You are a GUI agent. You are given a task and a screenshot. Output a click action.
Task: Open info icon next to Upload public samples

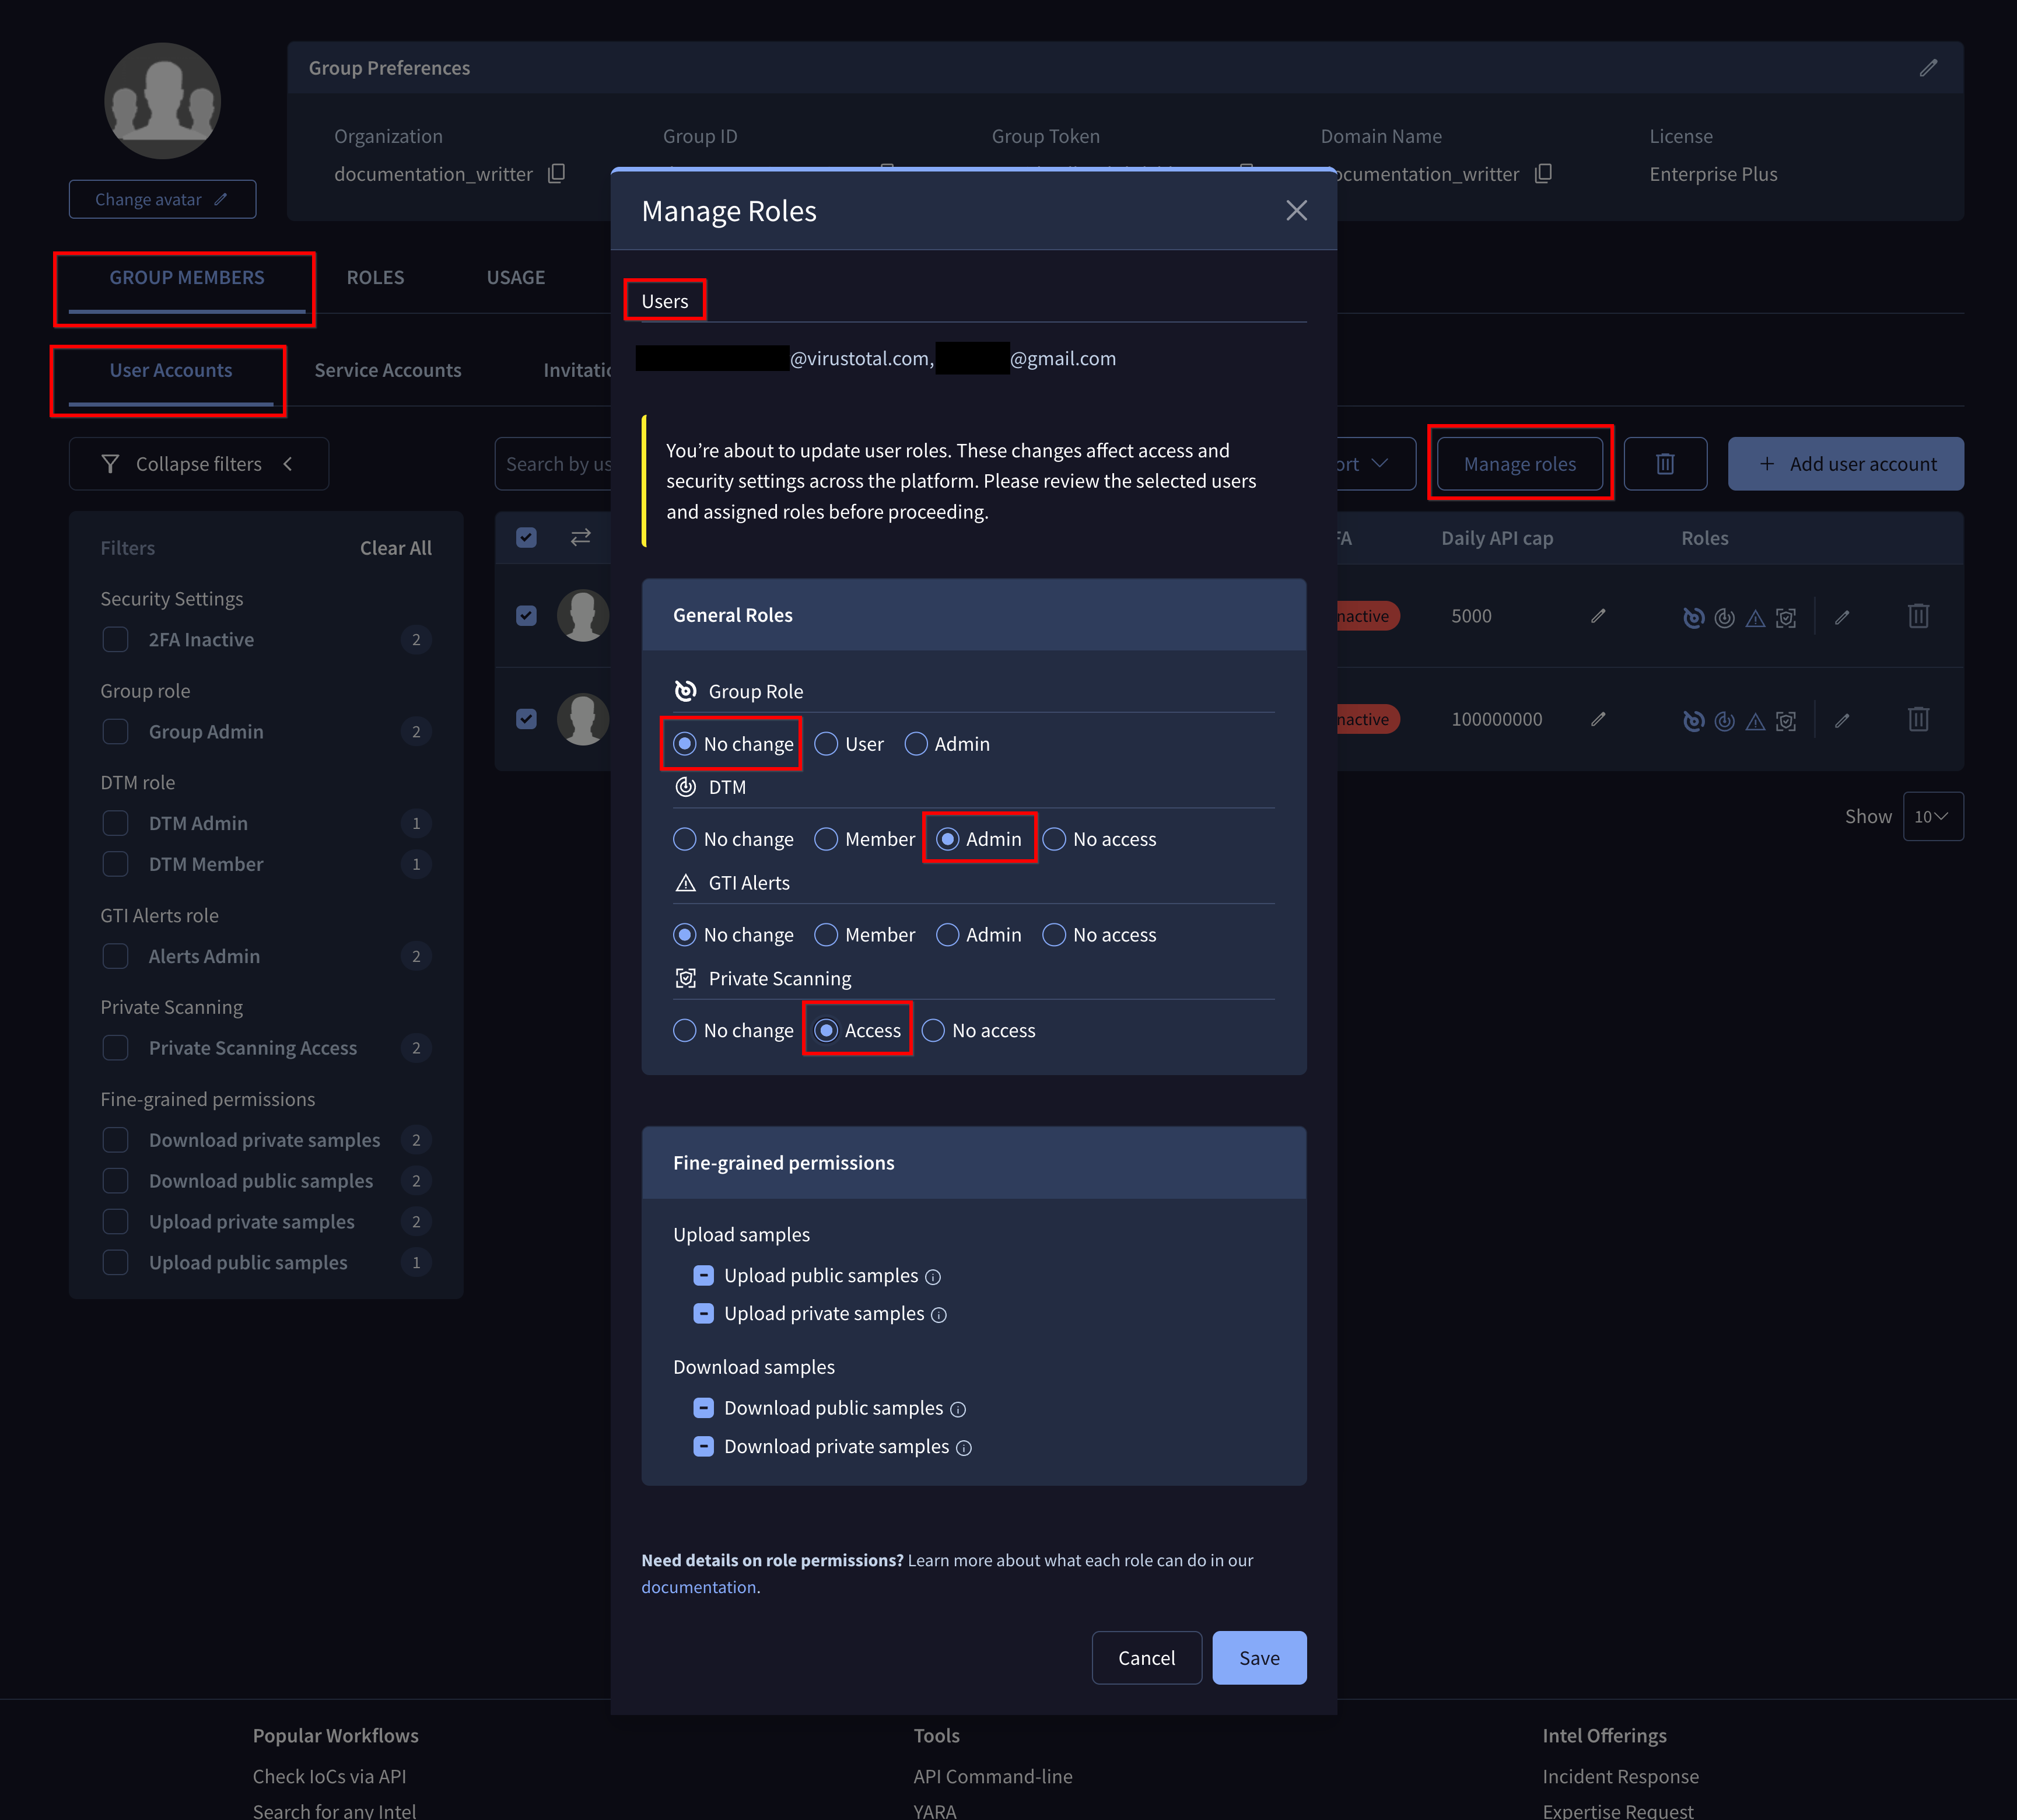click(933, 1277)
